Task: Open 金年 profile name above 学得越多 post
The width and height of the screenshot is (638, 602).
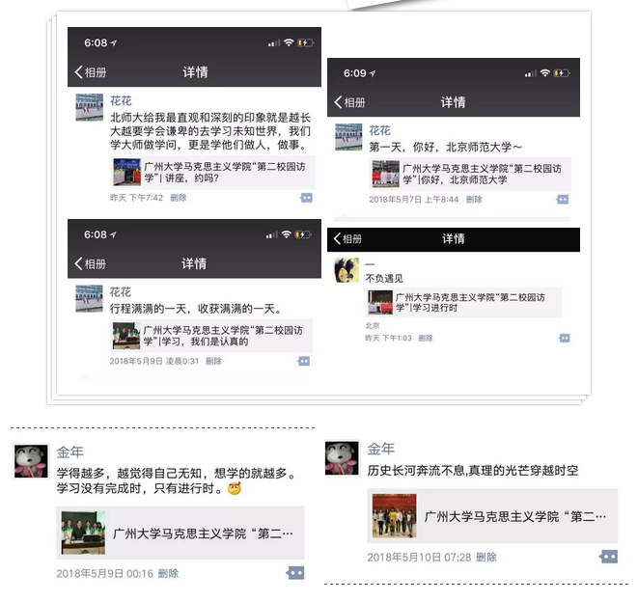Action: (x=70, y=451)
